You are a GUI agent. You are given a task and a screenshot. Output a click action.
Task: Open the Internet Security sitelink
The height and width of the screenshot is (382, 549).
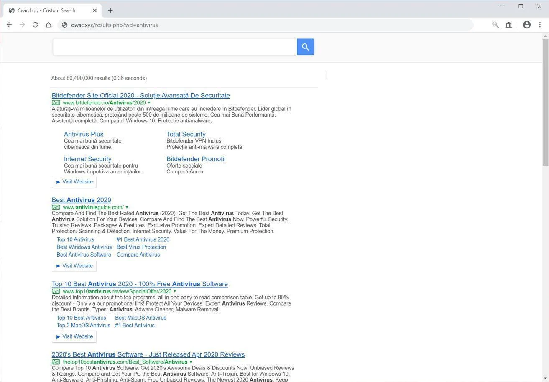click(x=88, y=159)
